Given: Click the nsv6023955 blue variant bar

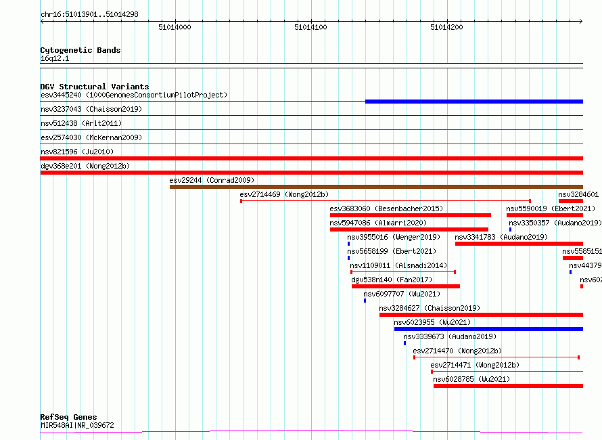Looking at the screenshot, I should 489,329.
